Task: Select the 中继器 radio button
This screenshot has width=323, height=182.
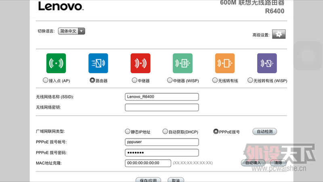Action: [134, 80]
